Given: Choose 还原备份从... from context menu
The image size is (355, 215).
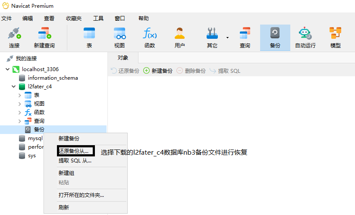Looking at the screenshot, I should click(73, 151).
